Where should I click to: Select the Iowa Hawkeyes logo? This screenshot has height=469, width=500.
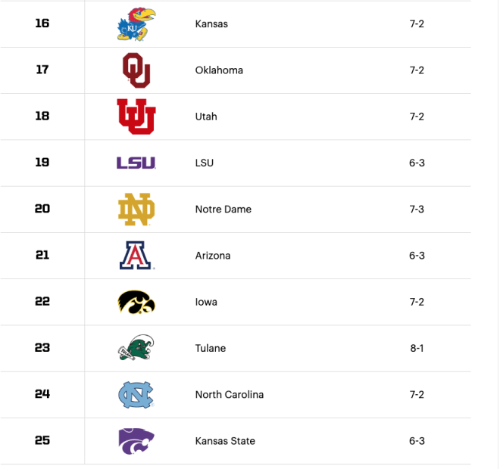136,302
